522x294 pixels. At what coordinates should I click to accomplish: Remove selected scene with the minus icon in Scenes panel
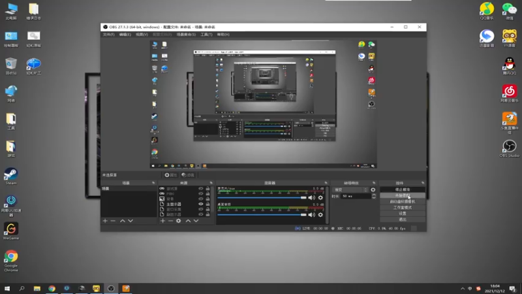(x=113, y=221)
